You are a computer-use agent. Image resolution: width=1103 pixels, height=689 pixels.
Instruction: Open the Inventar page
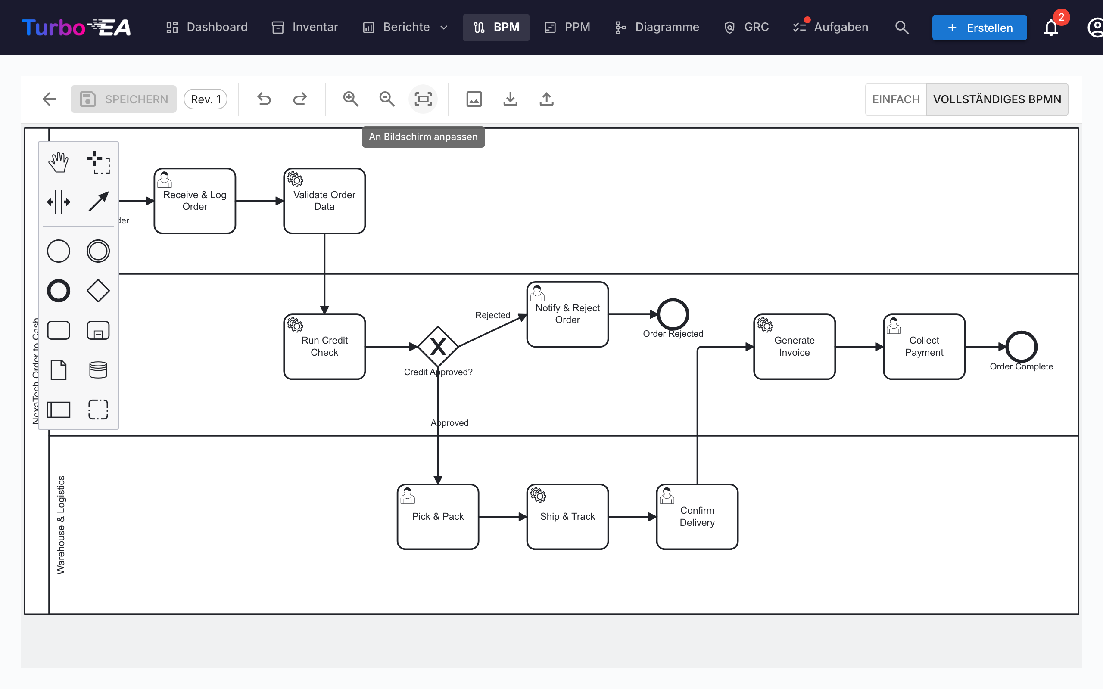305,27
